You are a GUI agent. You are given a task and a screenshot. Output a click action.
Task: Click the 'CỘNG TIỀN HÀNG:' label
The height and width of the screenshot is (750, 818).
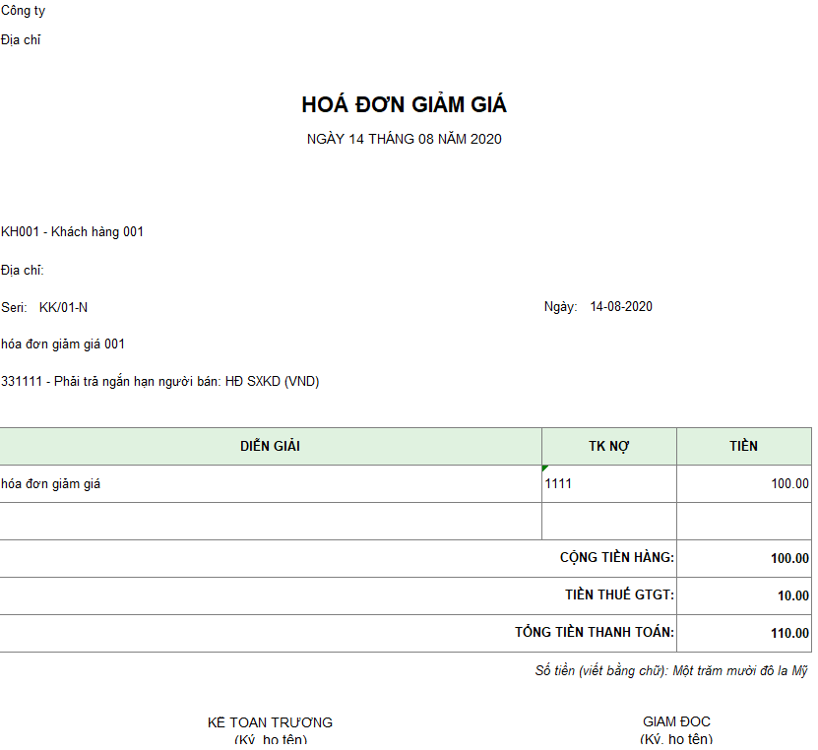[x=617, y=557]
